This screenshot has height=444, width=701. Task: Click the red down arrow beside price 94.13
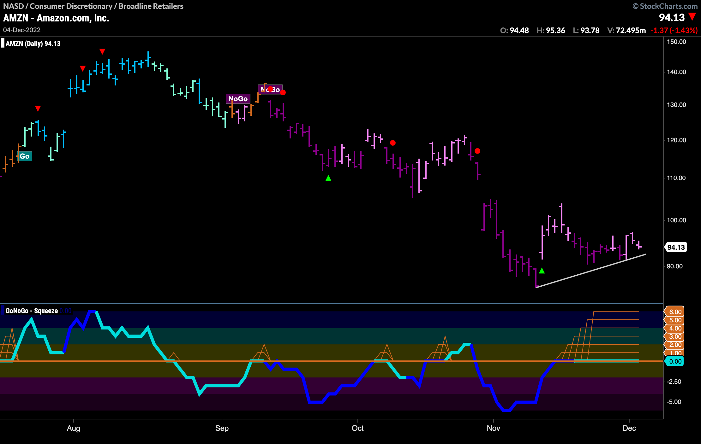692,16
